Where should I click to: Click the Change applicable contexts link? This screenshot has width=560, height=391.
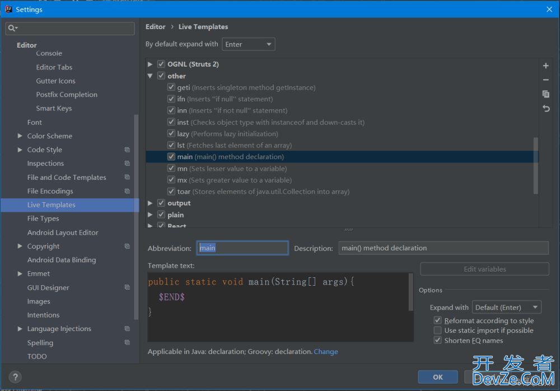coord(326,352)
